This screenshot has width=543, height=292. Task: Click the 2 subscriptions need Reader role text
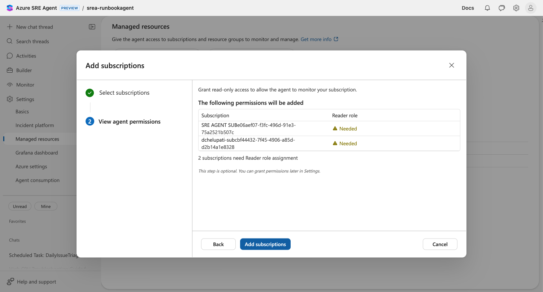[248, 158]
